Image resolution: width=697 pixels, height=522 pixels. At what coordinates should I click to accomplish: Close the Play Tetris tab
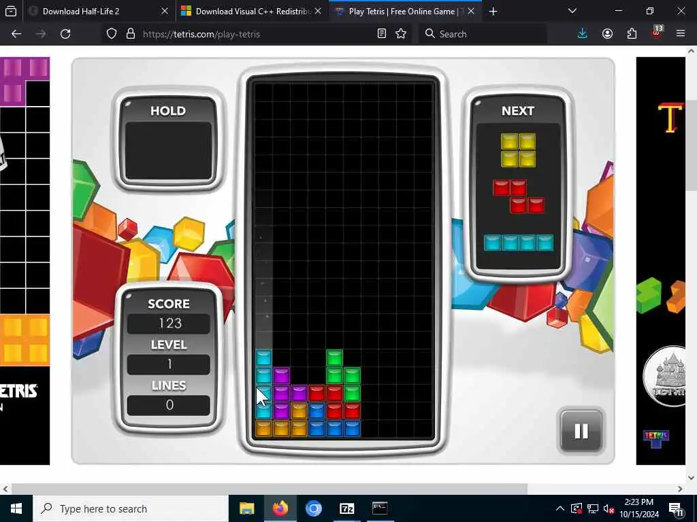pyautogui.click(x=471, y=12)
